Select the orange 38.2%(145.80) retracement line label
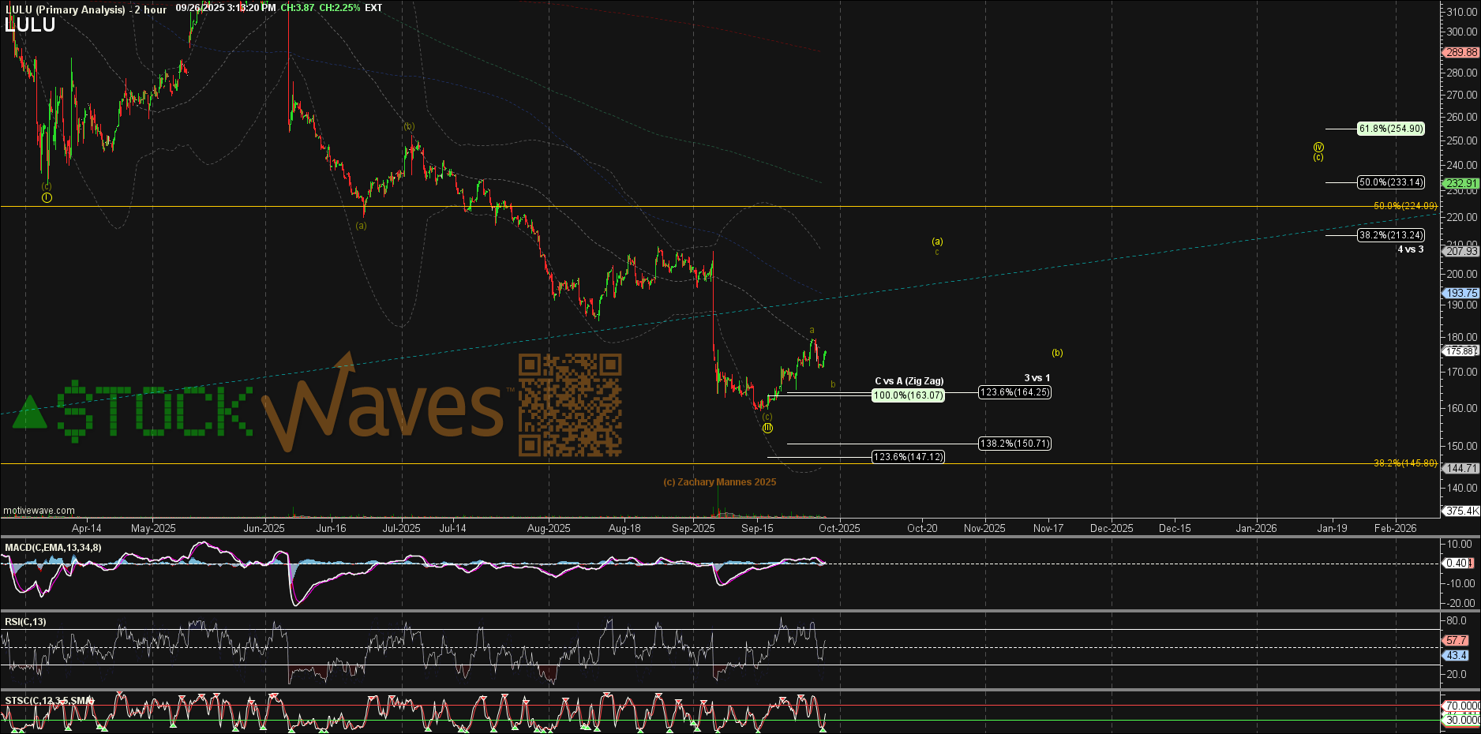 [1404, 463]
